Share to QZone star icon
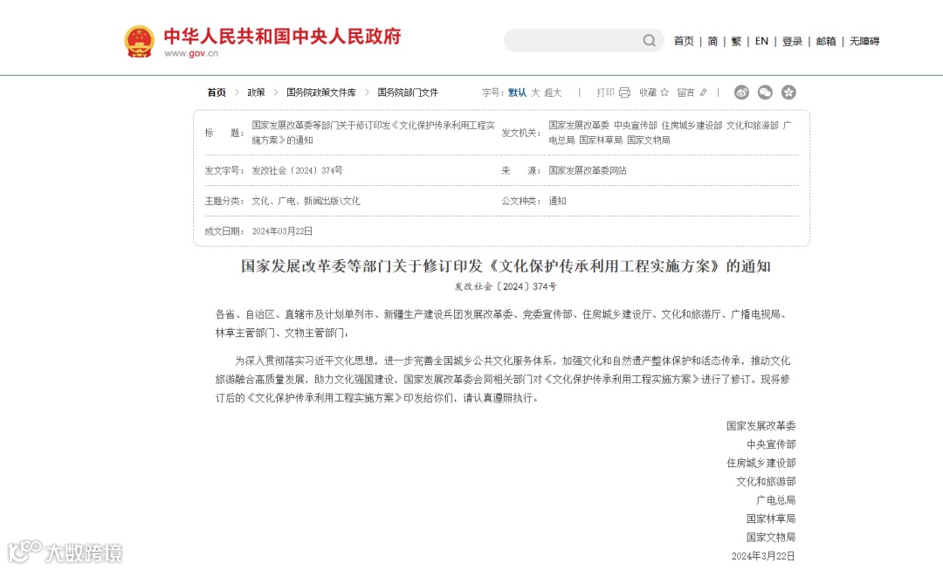The height and width of the screenshot is (570, 943). click(788, 92)
